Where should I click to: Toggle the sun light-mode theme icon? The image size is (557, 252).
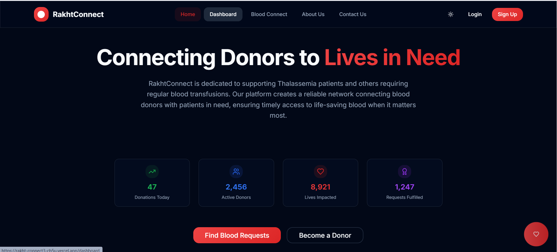click(451, 14)
